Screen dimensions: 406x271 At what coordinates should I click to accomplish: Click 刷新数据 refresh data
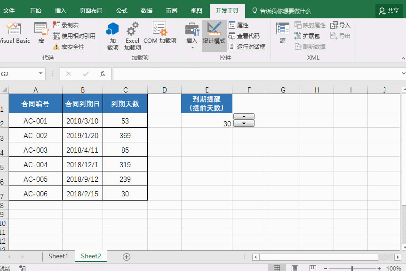tap(310, 47)
